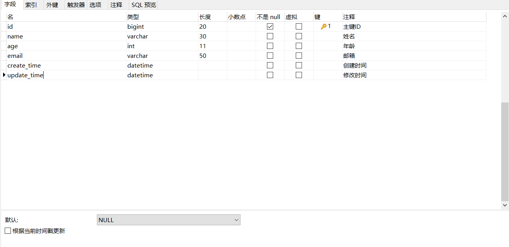Viewport: 509px width, 247px height.
Task: Click datetime type cell for create_time
Action: point(162,65)
